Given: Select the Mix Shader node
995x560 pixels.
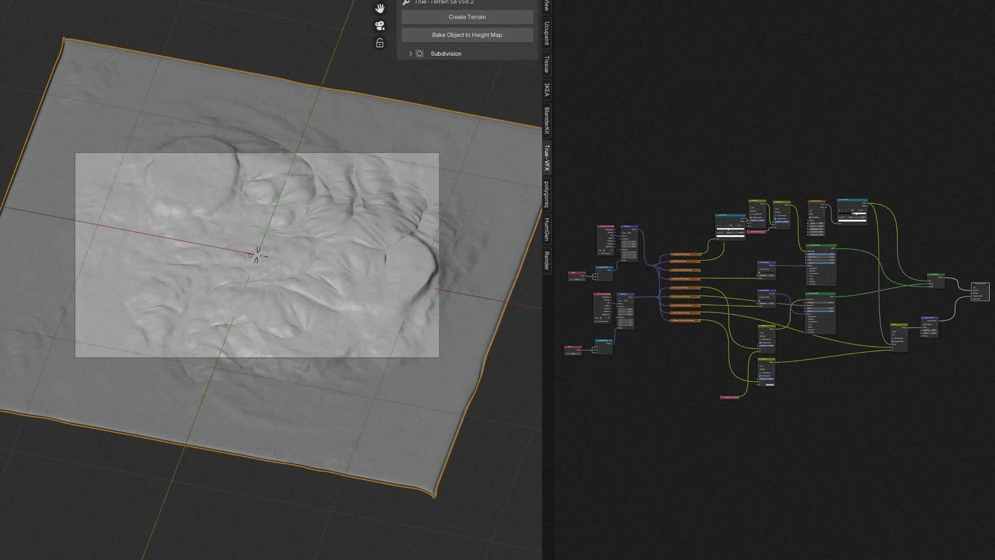Looking at the screenshot, I should coord(935,275).
